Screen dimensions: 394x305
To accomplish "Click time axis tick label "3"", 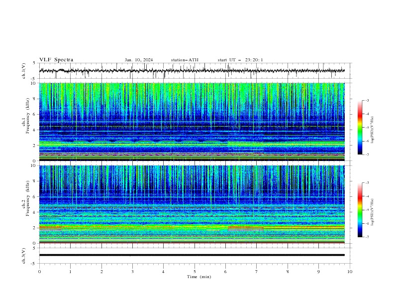I will 132,272.
